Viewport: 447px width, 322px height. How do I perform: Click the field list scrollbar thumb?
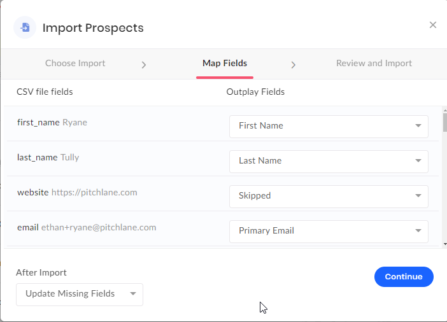point(444,122)
